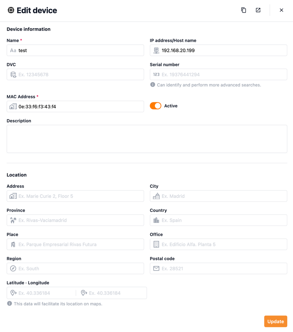The height and width of the screenshot is (332, 293).
Task: Click the network icon in IP address field
Action: coord(156,50)
